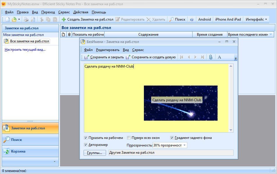This screenshot has width=277, height=174.
Task: Click the print preview icon
Action: (x=33, y=19)
